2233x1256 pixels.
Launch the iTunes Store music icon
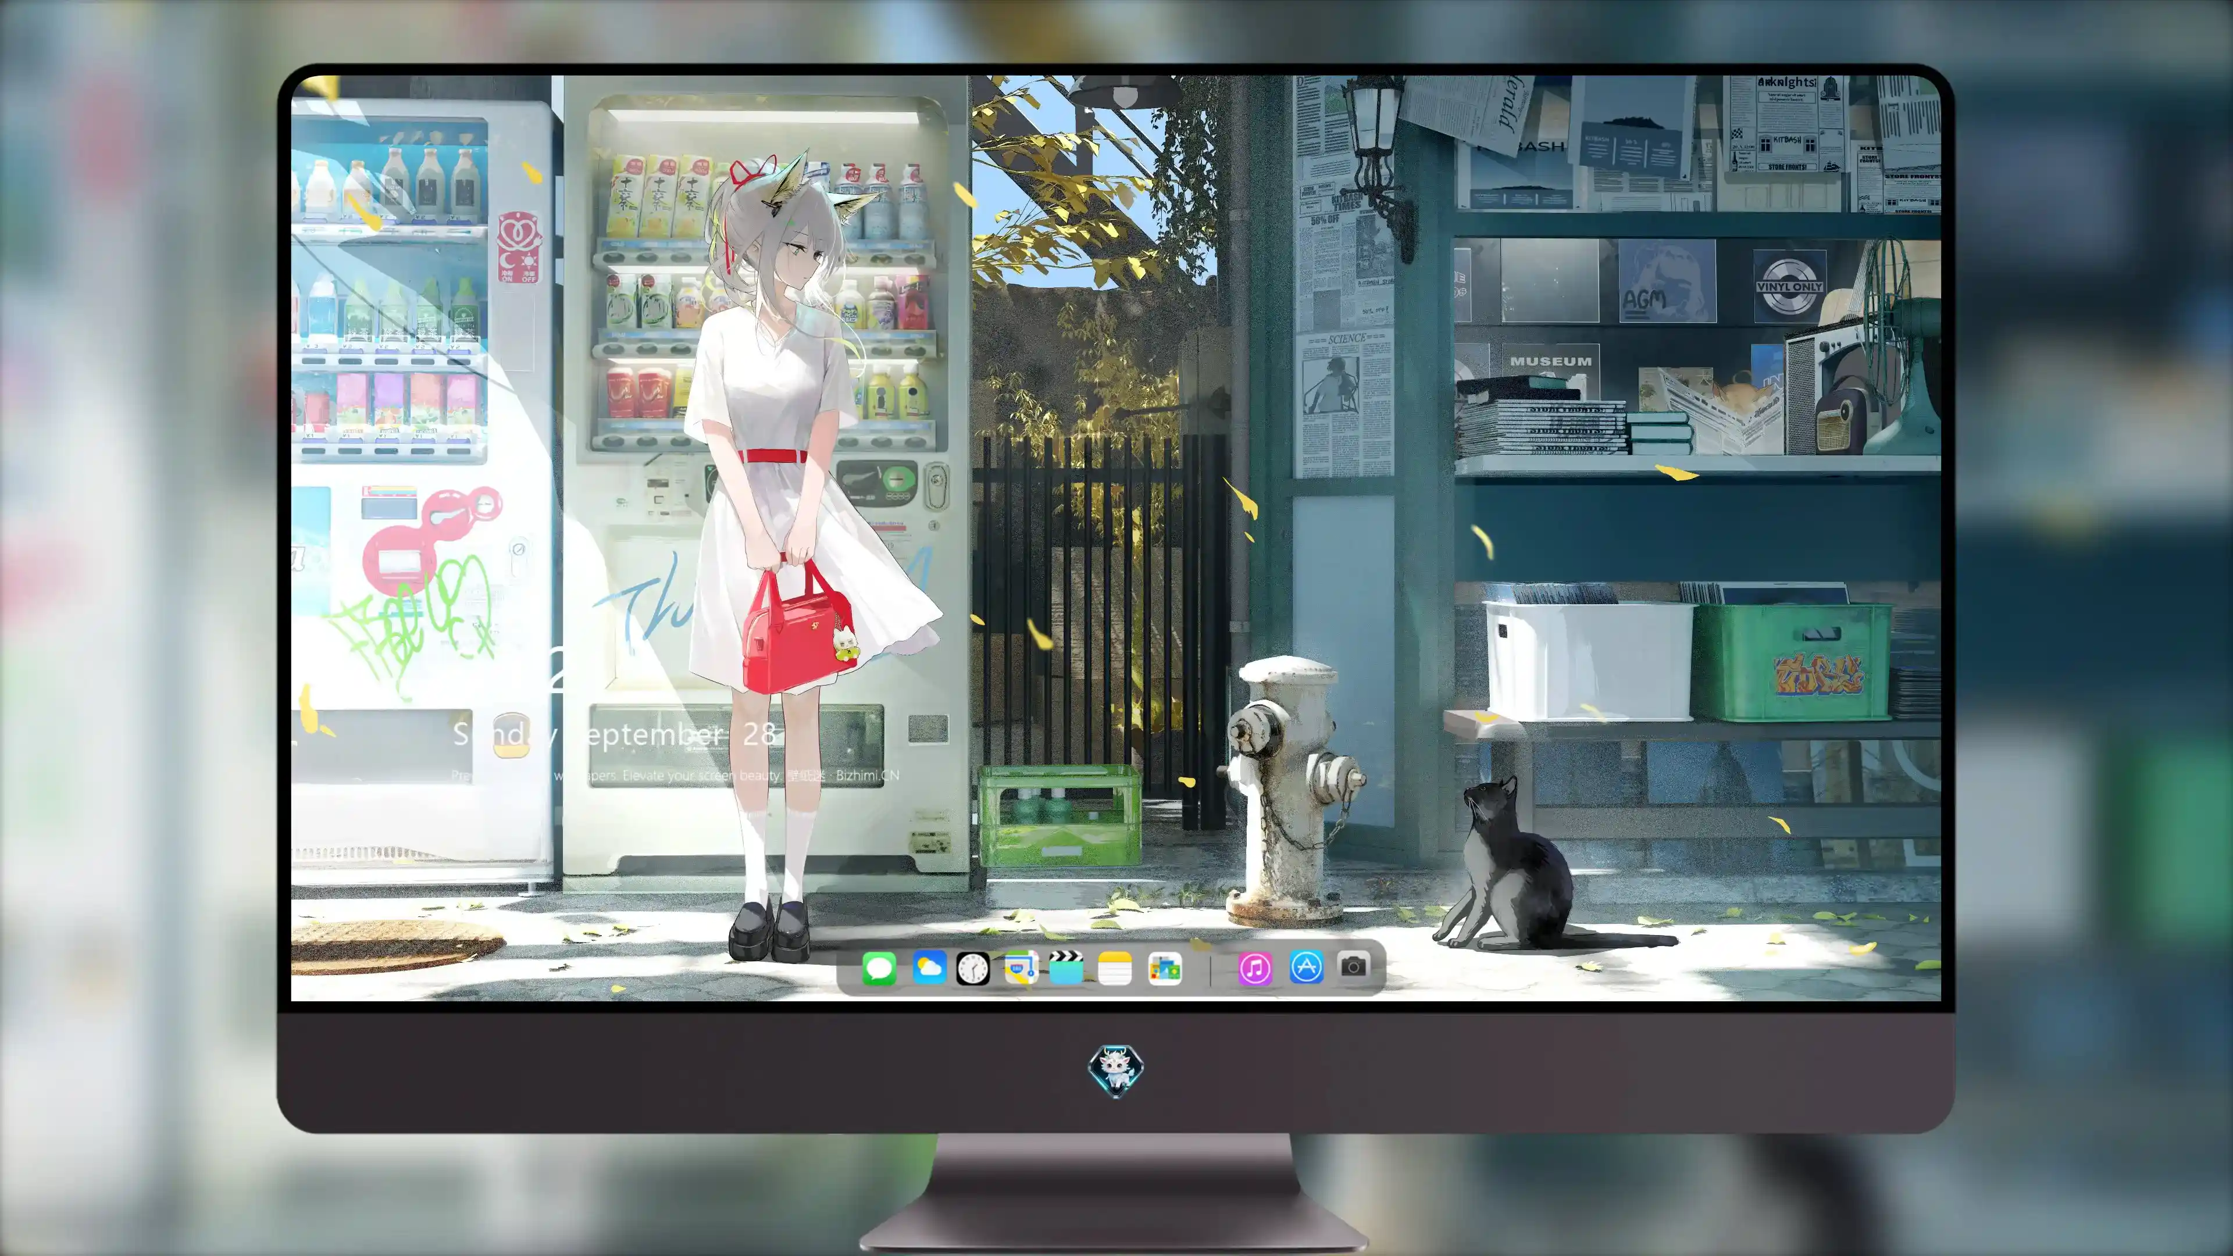tap(1255, 968)
